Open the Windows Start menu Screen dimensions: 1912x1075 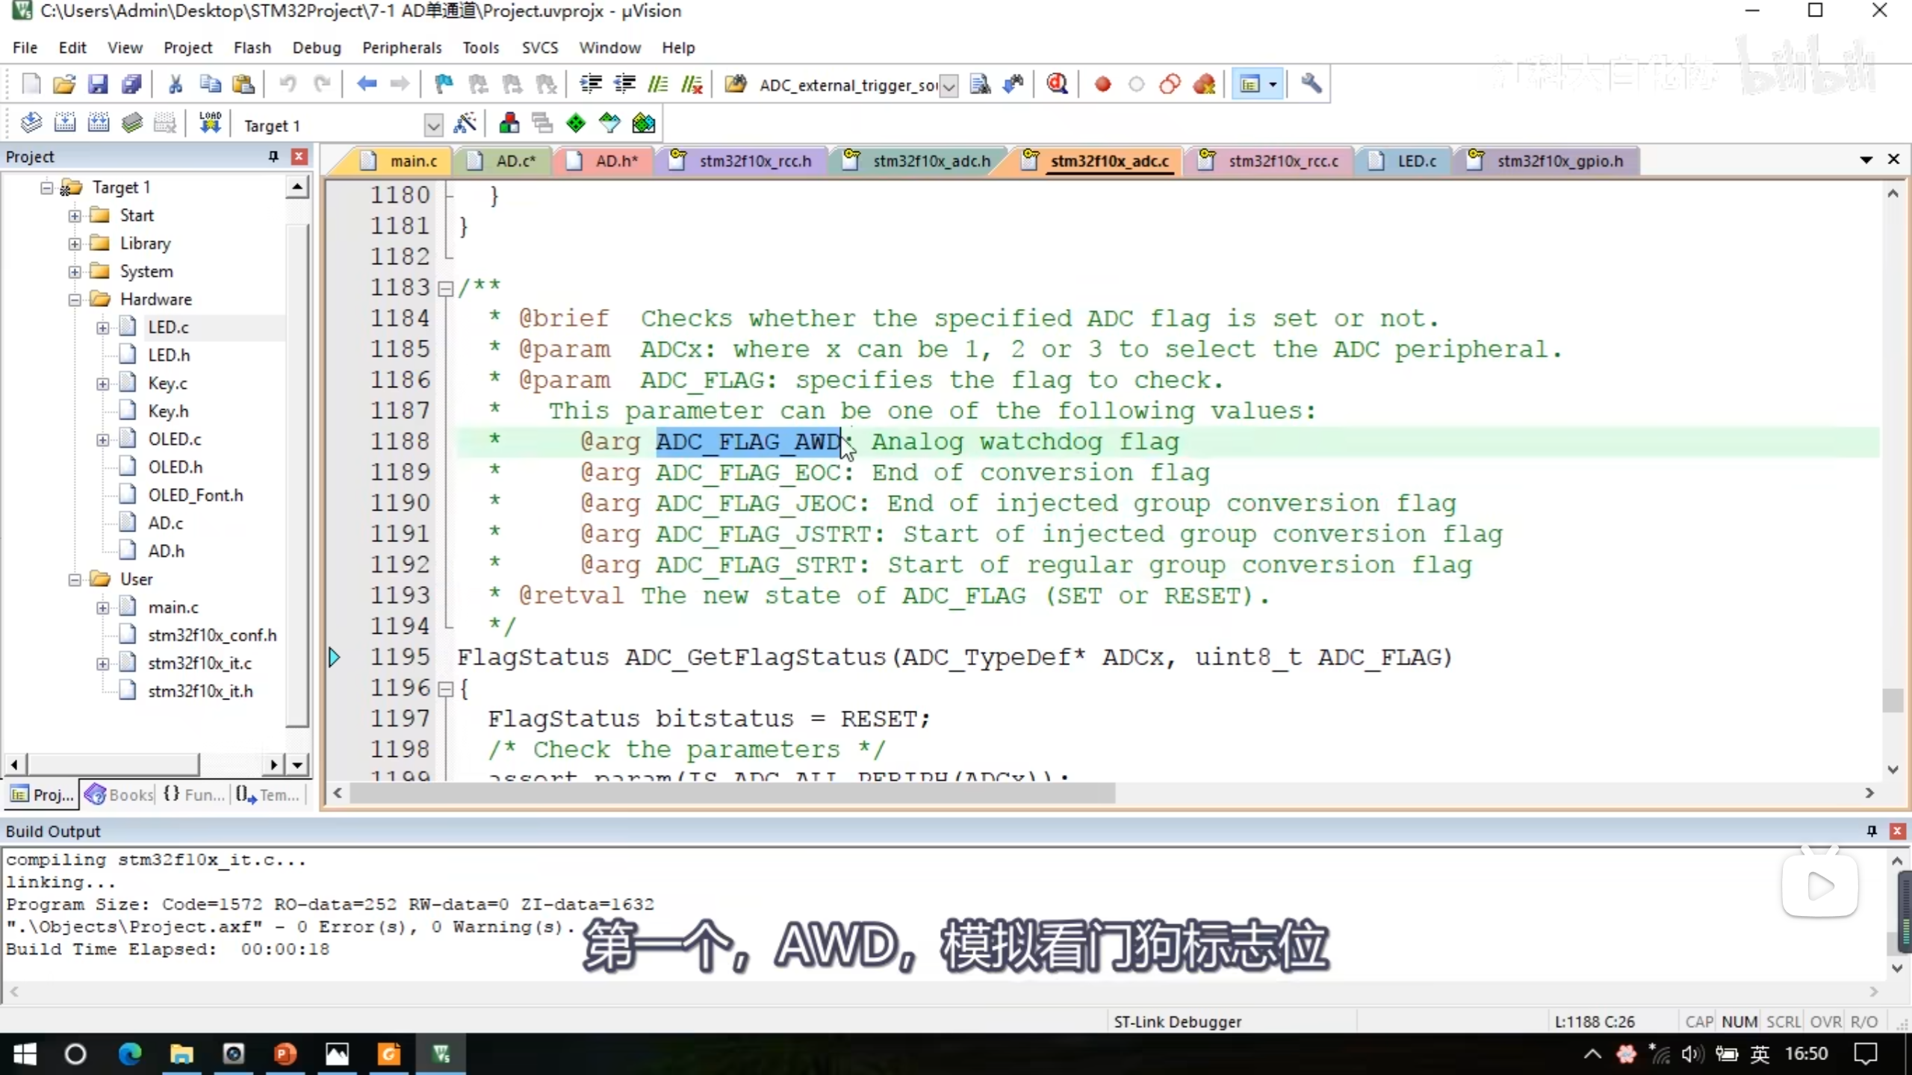coord(25,1054)
